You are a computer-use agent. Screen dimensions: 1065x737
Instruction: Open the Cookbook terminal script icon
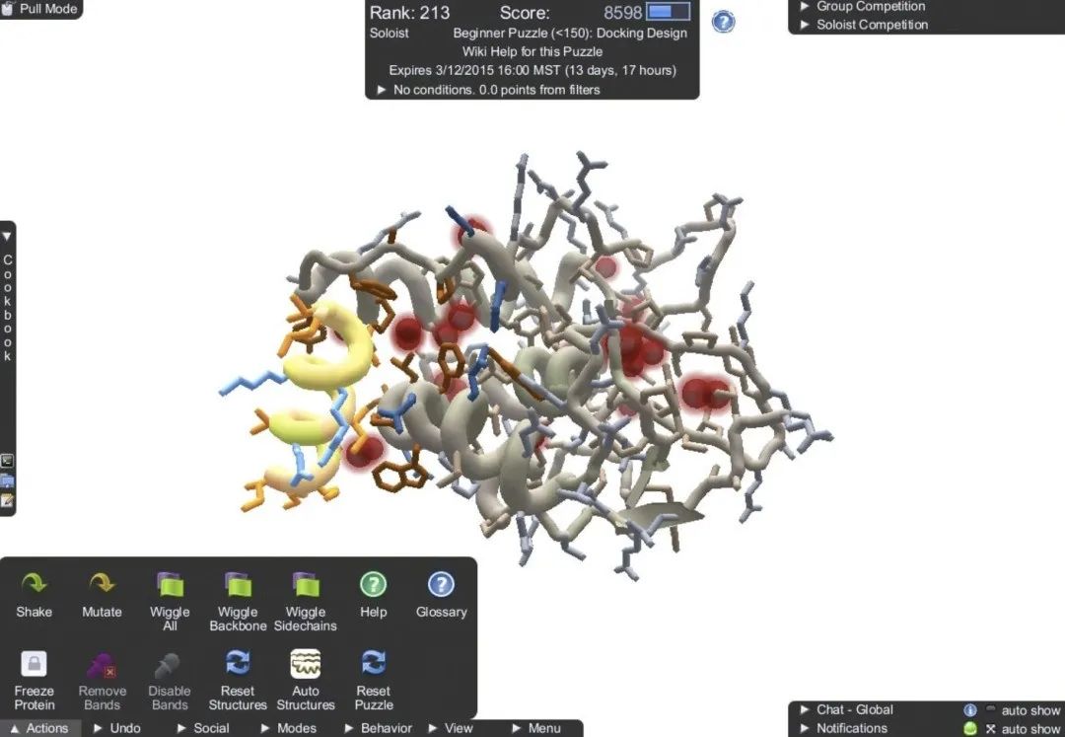tap(7, 461)
